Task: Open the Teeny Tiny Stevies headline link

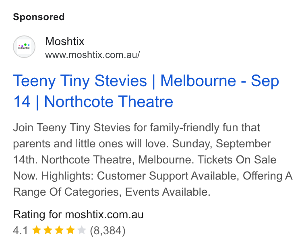Action: click(146, 91)
